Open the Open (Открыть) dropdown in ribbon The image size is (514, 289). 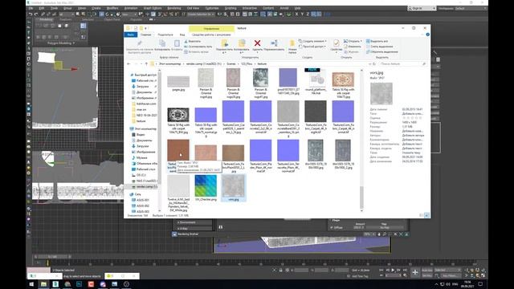(x=353, y=41)
